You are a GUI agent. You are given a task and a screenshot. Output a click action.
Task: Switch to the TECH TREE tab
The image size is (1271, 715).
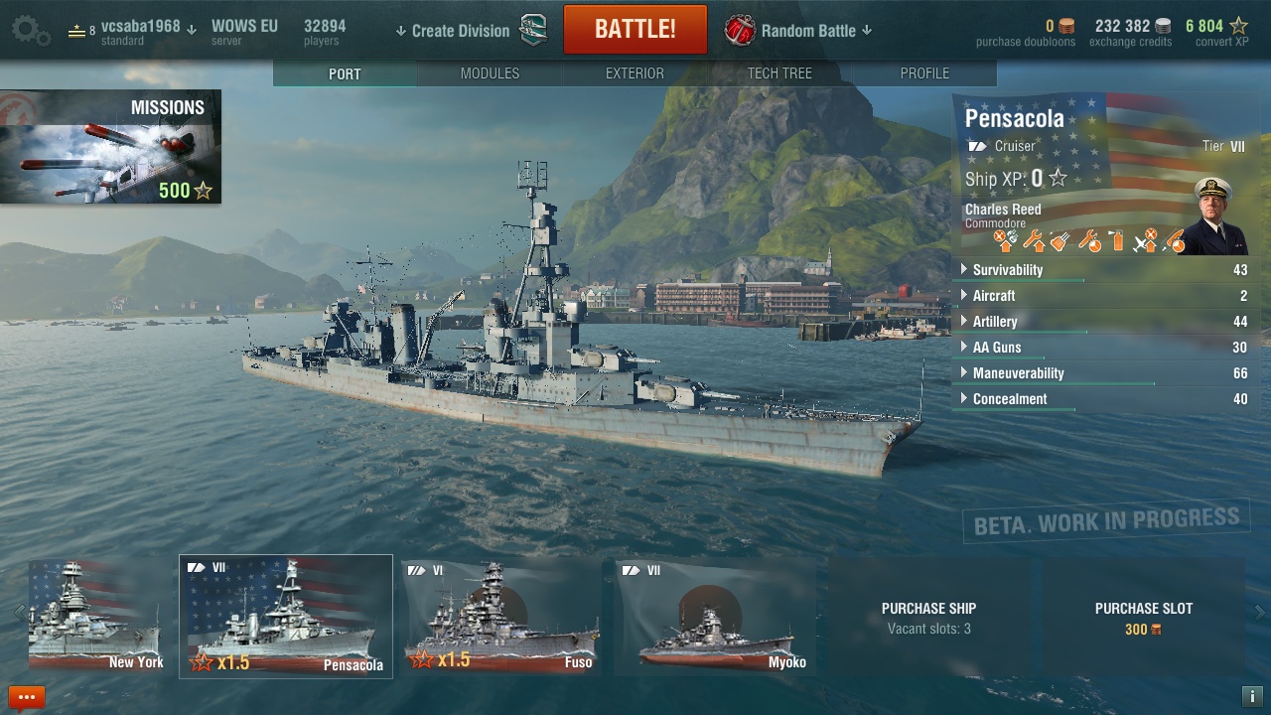click(779, 73)
